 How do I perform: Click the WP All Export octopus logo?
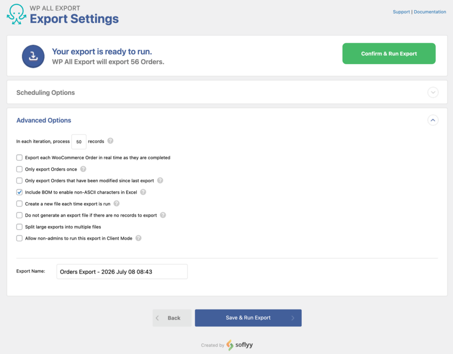16,14
